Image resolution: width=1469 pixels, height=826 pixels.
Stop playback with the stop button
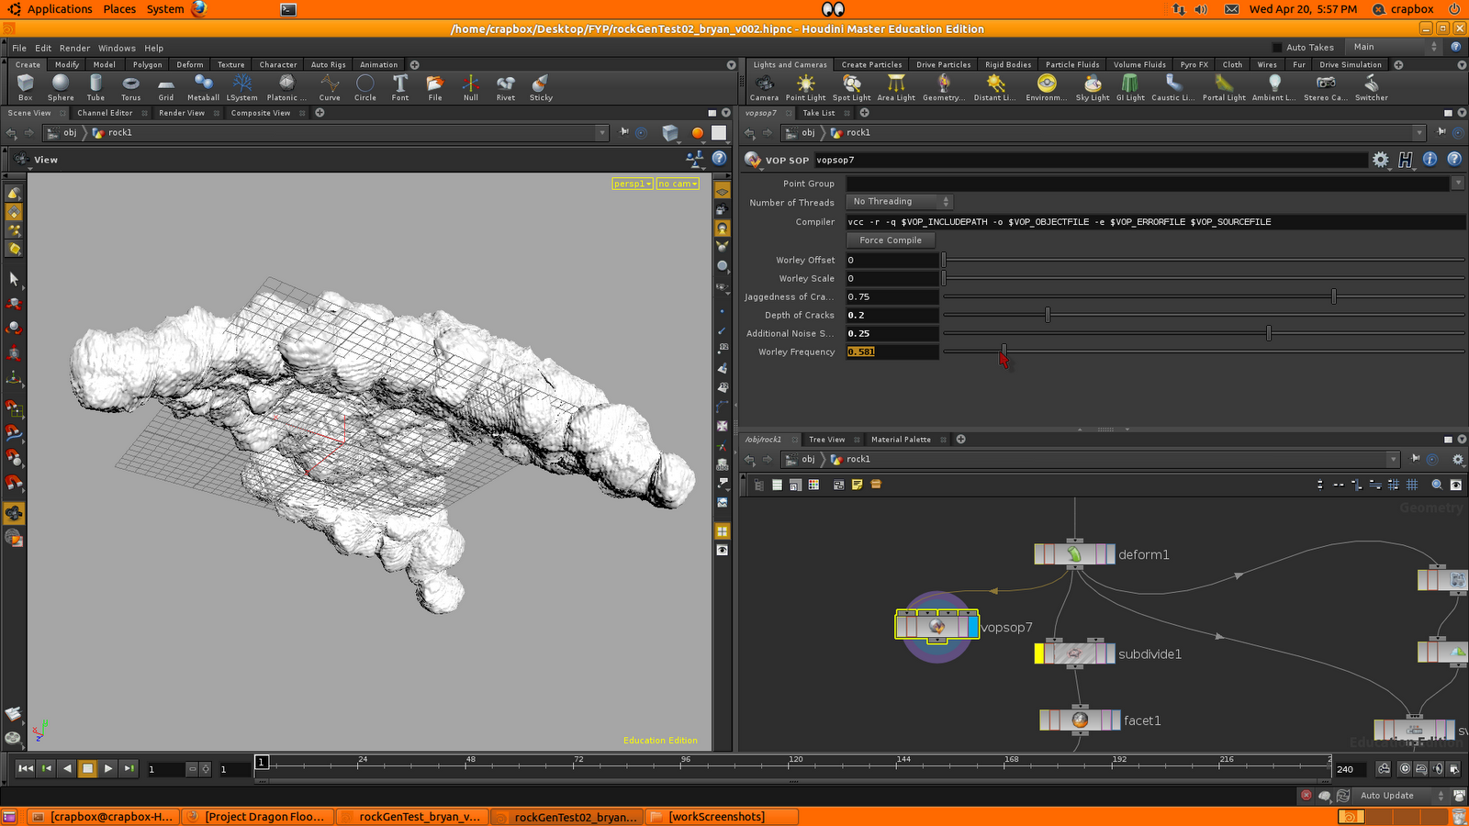tap(87, 768)
